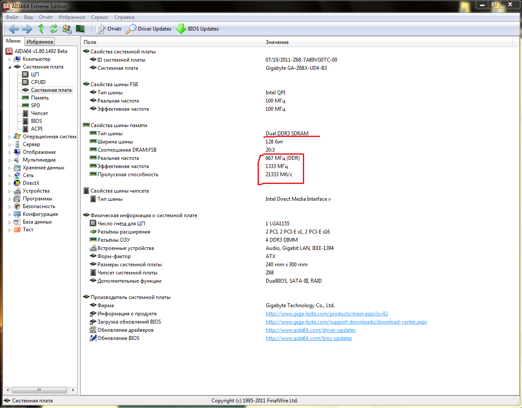The height and width of the screenshot is (408, 522).
Task: Go up one level with green arrow
Action: (x=41, y=29)
